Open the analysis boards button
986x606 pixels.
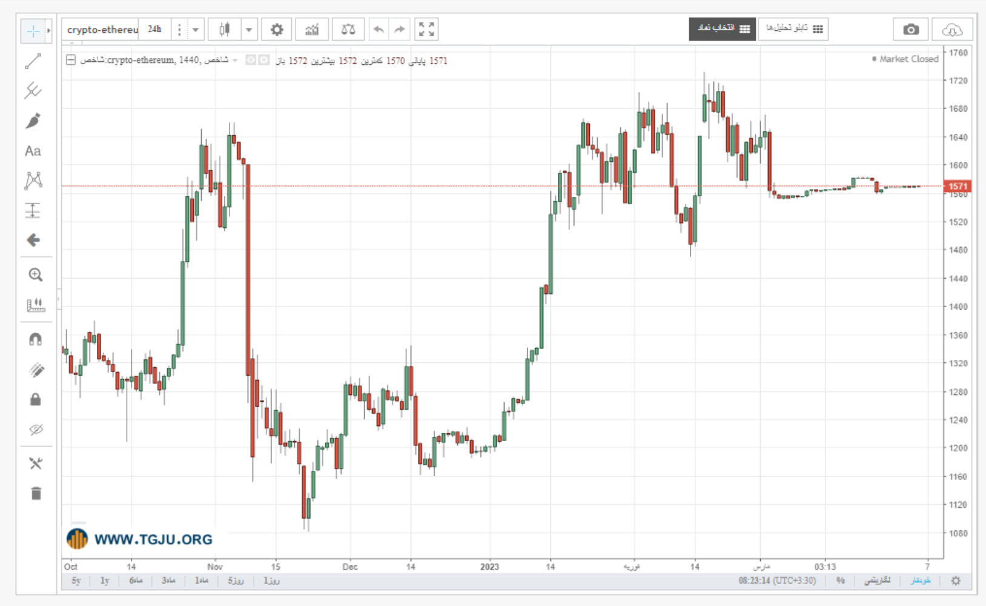793,28
